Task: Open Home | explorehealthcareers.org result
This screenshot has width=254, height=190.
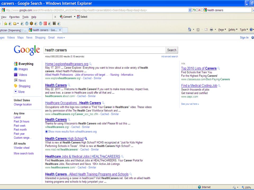Action: [67, 64]
